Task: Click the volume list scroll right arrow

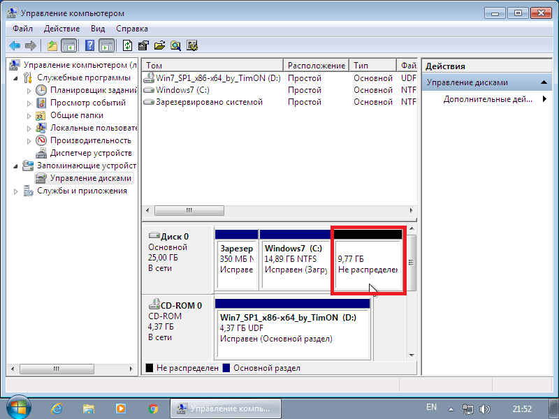Action: (411, 211)
